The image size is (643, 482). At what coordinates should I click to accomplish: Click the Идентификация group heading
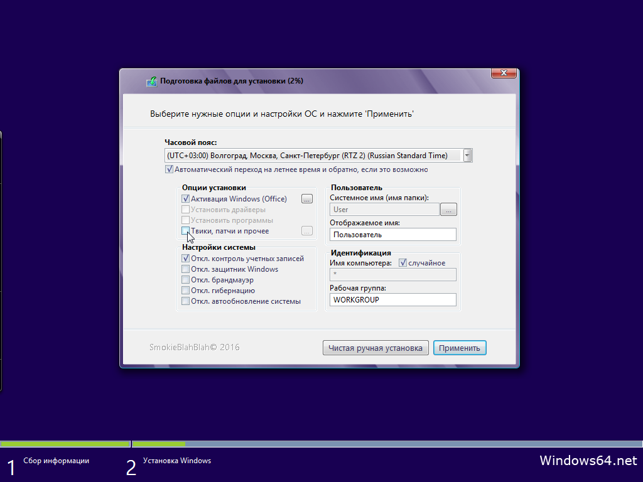[361, 253]
